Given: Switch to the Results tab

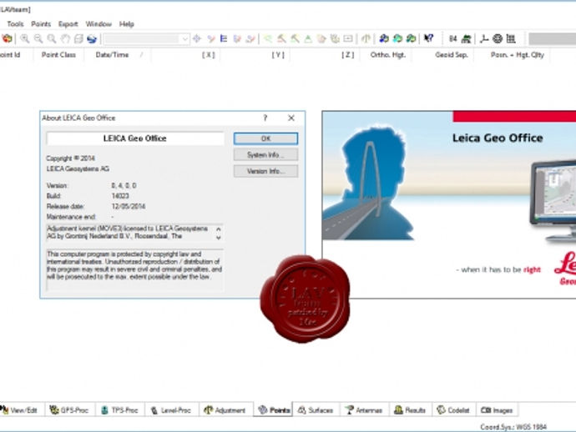Looking at the screenshot, I should pos(410,410).
